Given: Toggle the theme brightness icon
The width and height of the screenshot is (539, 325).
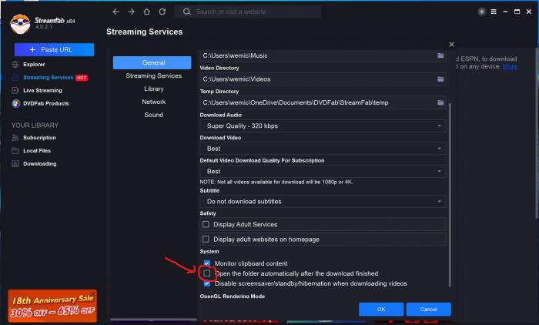Looking at the screenshot, I should 481,12.
